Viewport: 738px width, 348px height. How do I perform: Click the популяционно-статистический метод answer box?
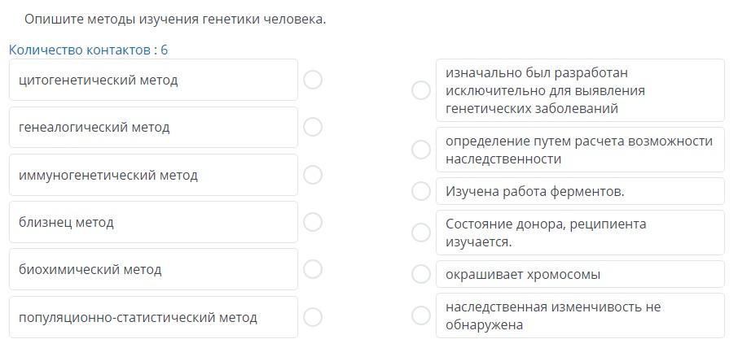tap(153, 317)
